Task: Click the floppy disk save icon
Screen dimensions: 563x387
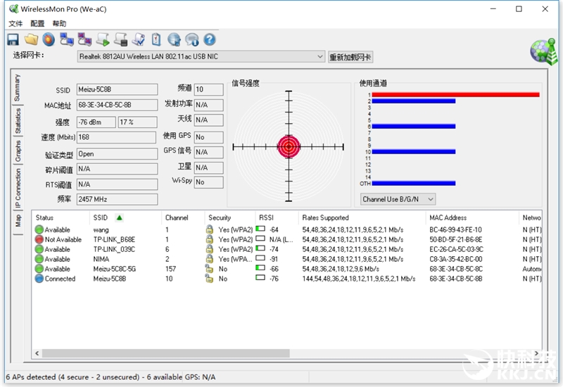Action: click(13, 39)
